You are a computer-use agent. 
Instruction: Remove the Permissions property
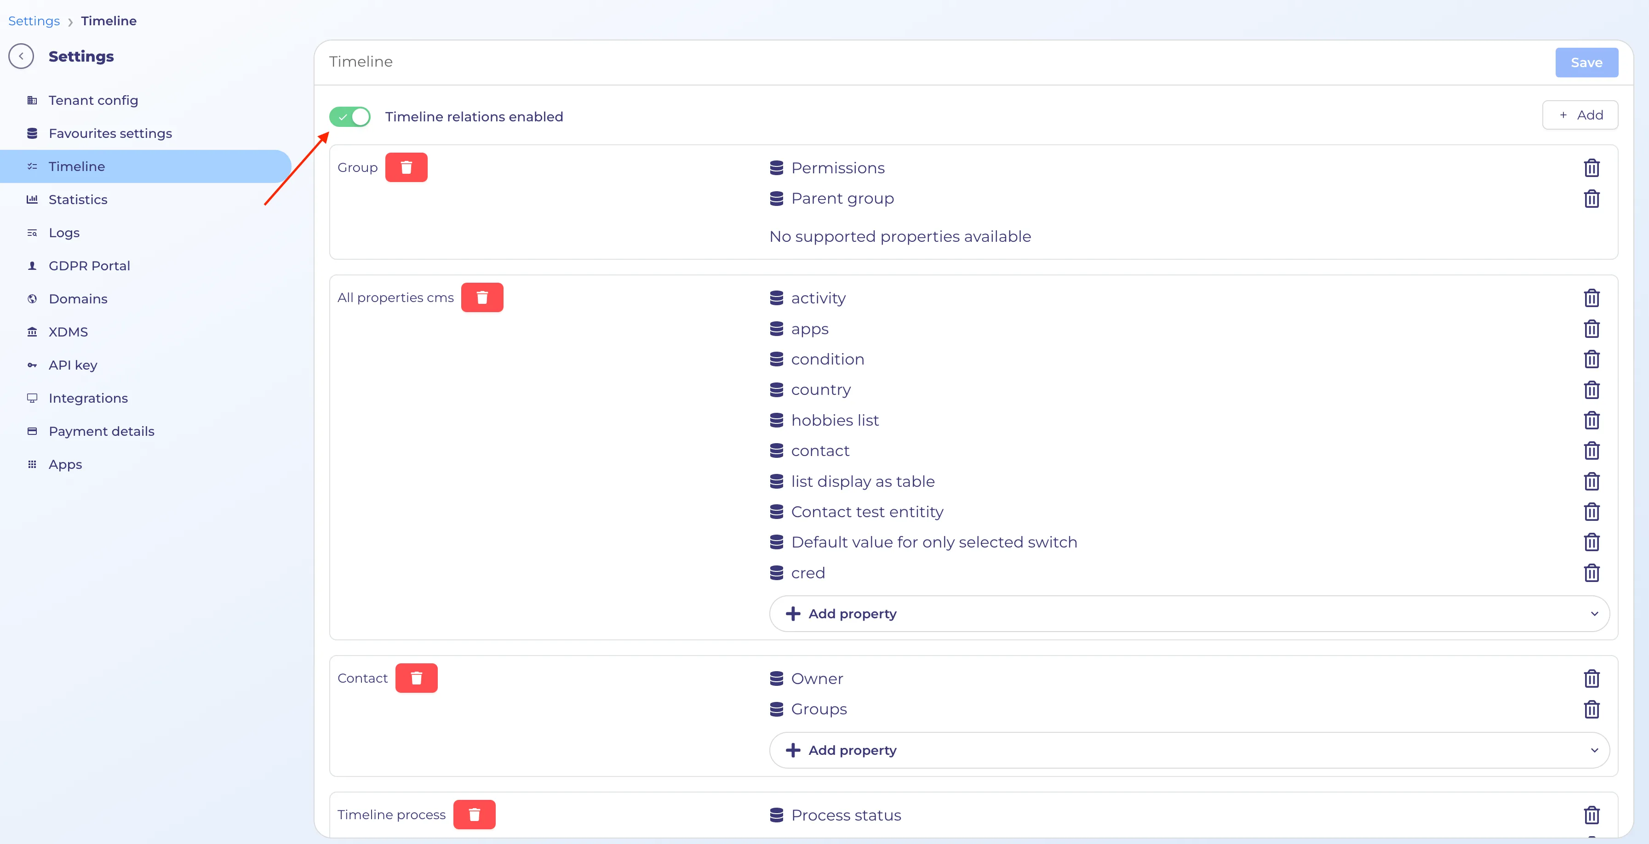[x=1592, y=168]
